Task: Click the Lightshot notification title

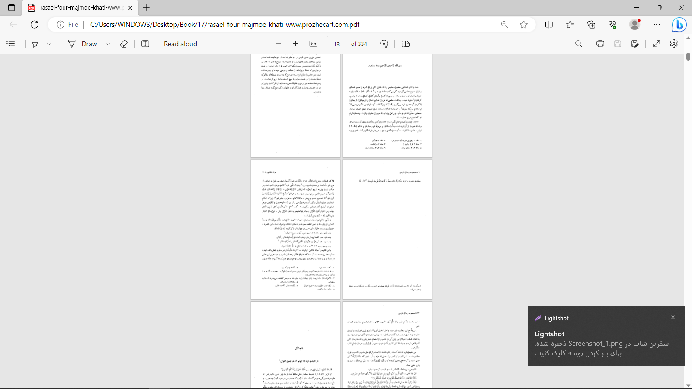Action: (549, 334)
